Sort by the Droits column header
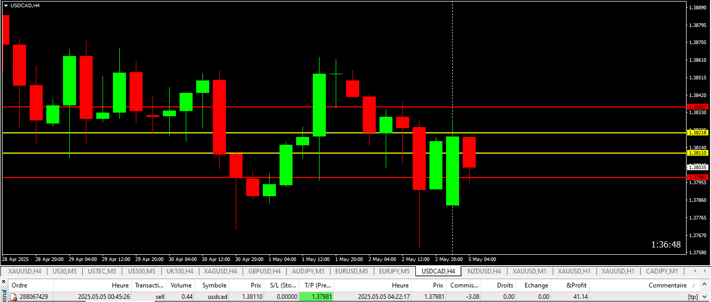Image resolution: width=711 pixels, height=302 pixels. coord(498,285)
